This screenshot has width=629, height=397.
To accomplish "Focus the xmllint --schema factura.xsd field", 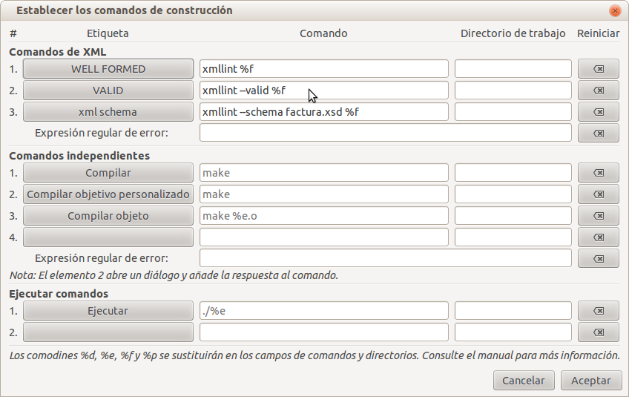I will tap(323, 112).
